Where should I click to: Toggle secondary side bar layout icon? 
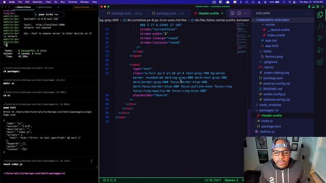(x=317, y=7)
